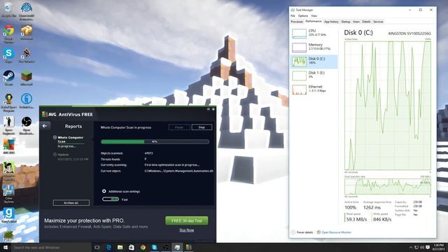Screen dimensions: 448x252
Task: Select the Performance tab
Action: pos(314,22)
